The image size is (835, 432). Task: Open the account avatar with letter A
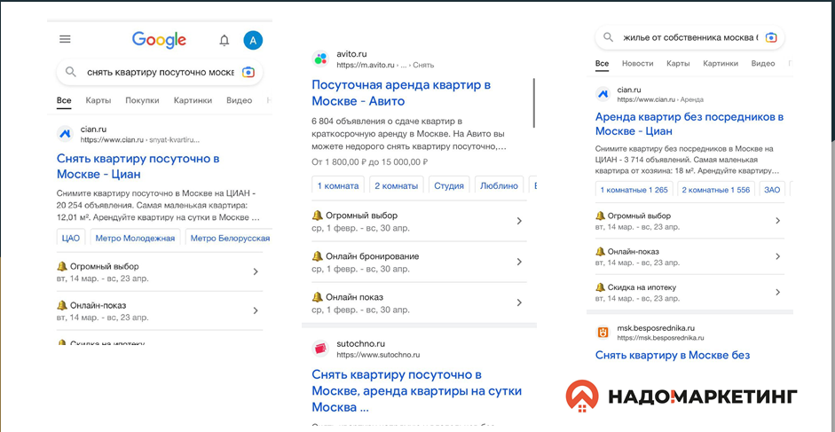coord(253,40)
